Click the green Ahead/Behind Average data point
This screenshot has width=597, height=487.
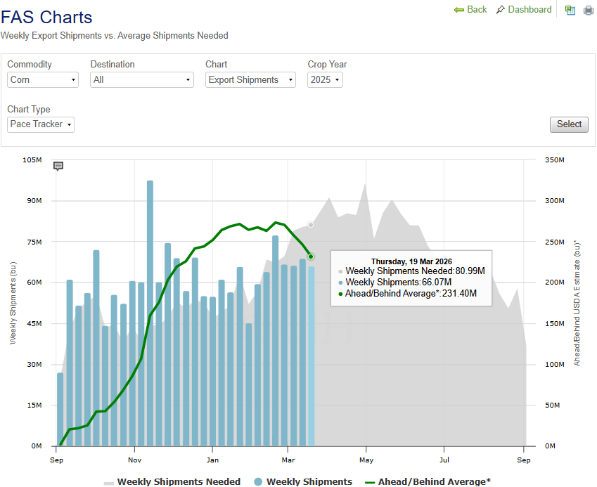pos(311,257)
